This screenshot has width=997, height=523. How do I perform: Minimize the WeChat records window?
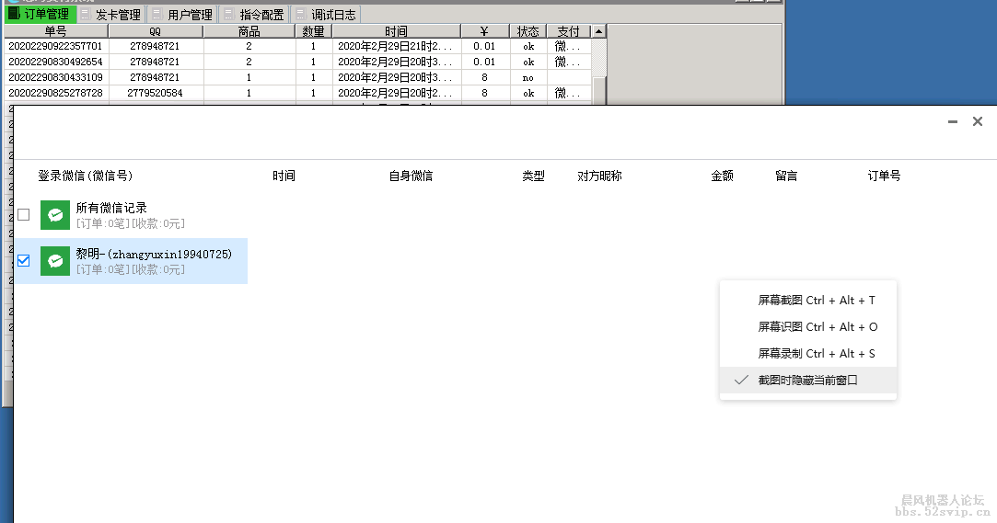(953, 121)
